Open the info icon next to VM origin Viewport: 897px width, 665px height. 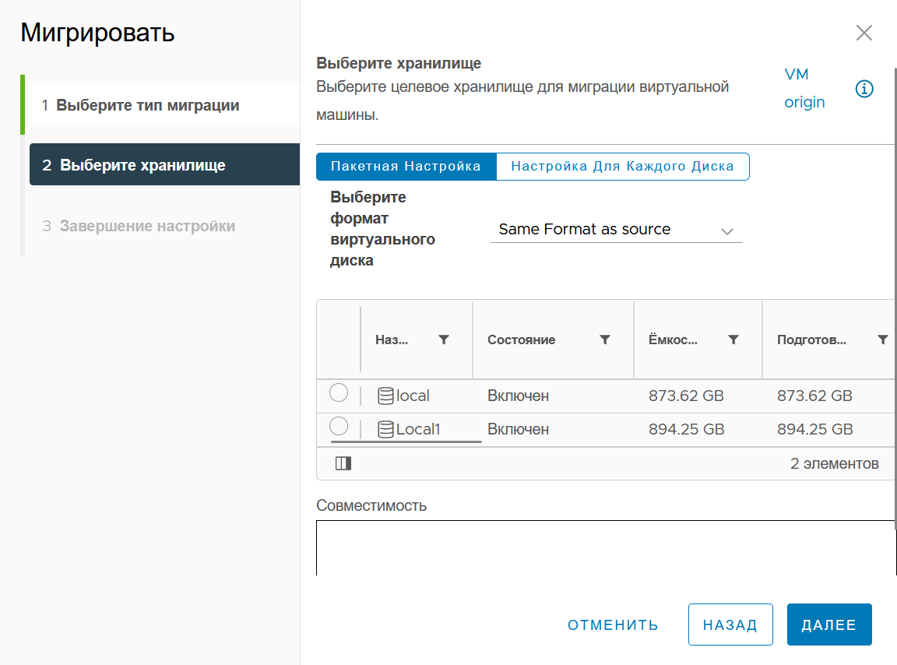click(x=864, y=89)
